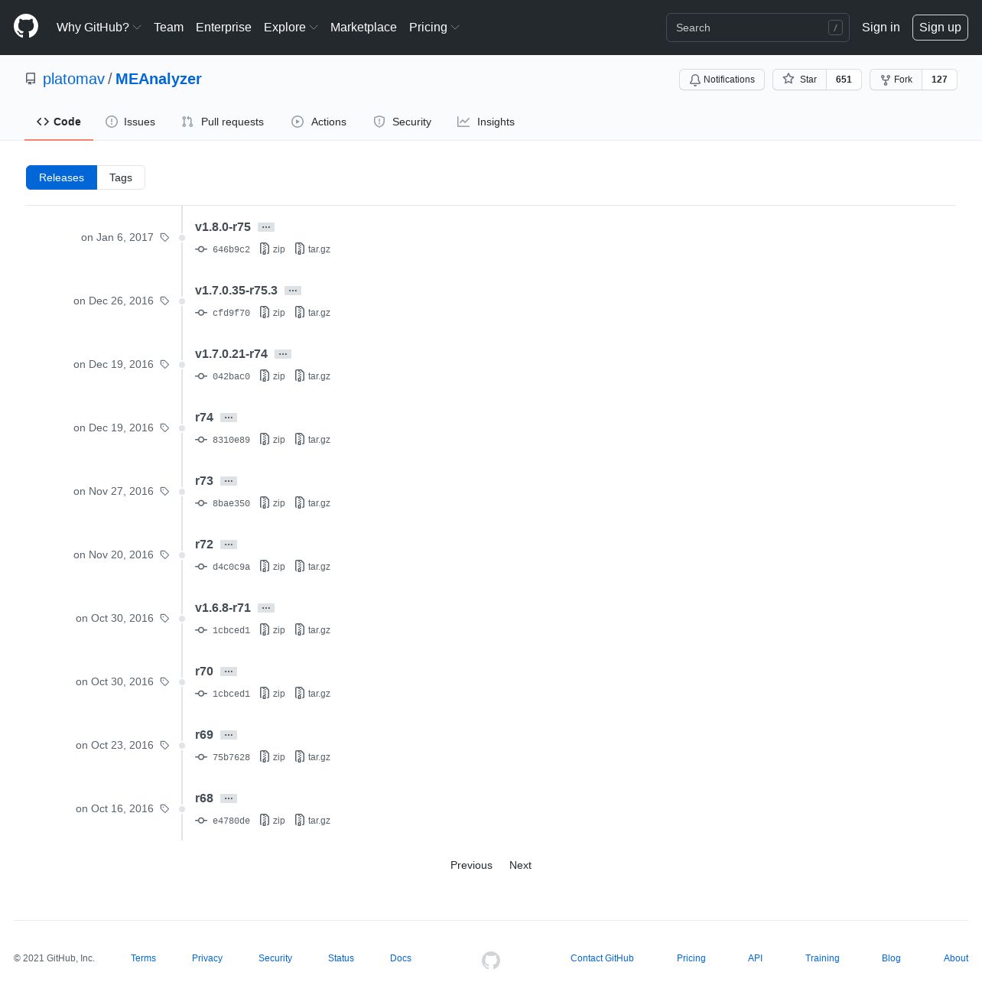Open the Training footer link
This screenshot has width=982, height=1008.
pos(822,958)
